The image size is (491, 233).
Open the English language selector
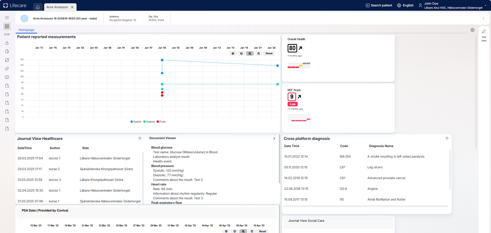pyautogui.click(x=405, y=5)
